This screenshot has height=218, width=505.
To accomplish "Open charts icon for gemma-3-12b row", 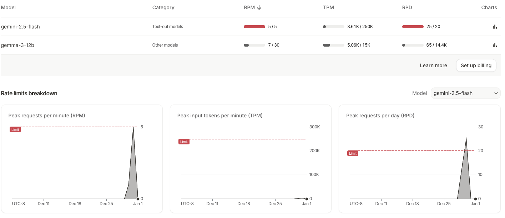I will 495,45.
